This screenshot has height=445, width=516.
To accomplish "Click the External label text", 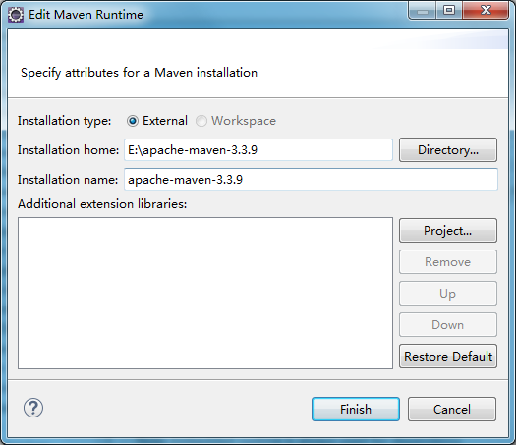I will 165,121.
